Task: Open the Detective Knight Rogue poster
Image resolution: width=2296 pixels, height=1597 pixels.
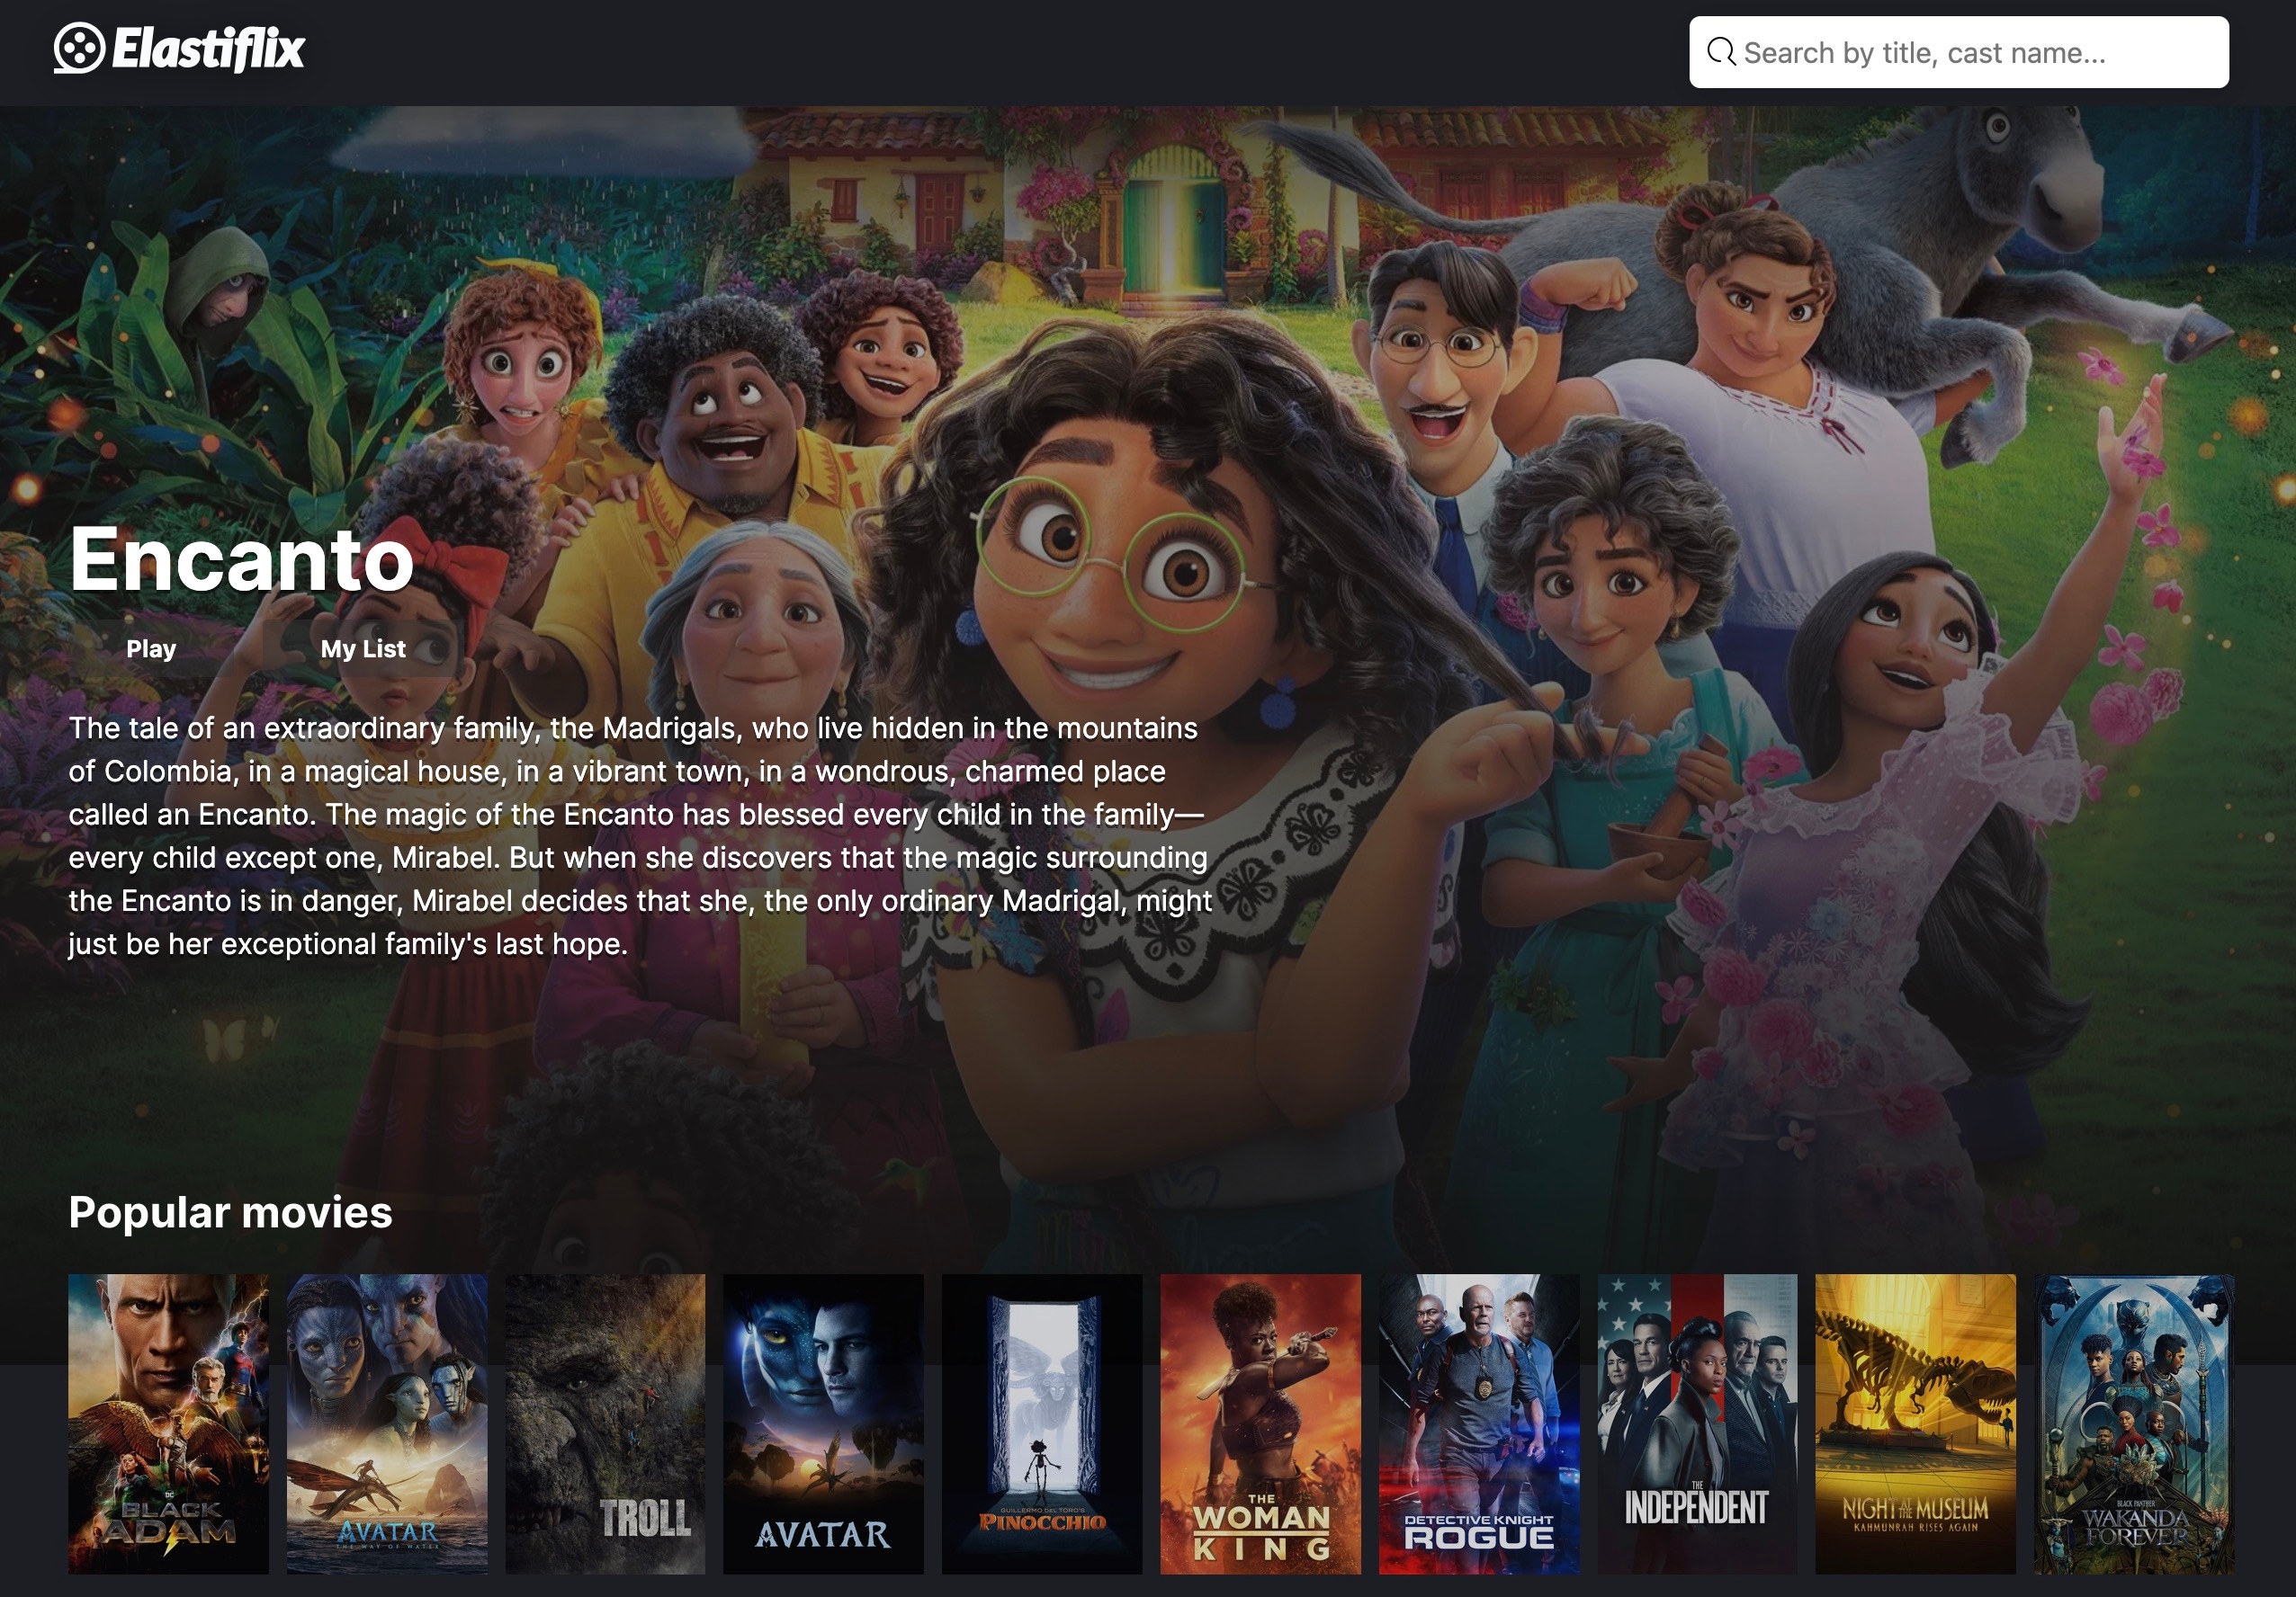Action: [1479, 1424]
